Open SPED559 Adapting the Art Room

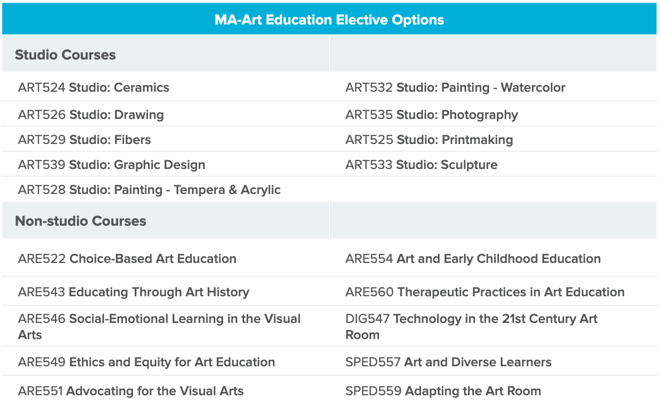tap(443, 391)
